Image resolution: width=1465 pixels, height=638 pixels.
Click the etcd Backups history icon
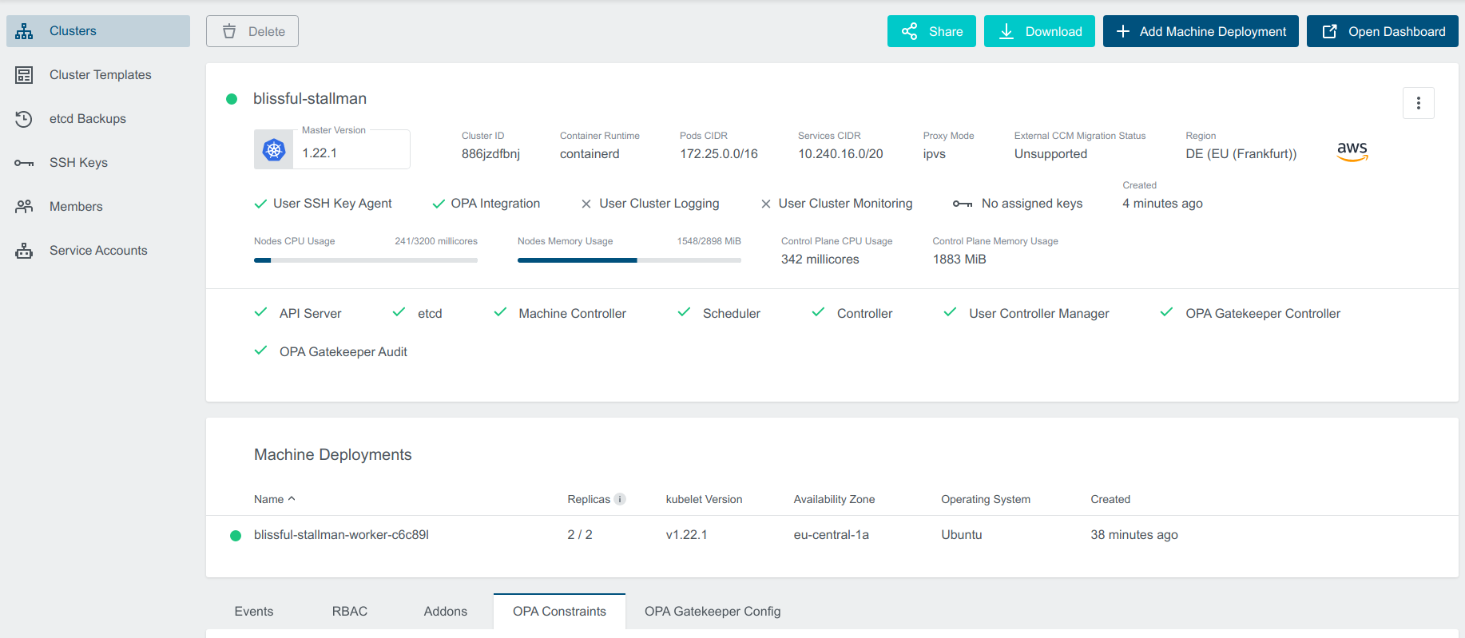[x=24, y=119]
